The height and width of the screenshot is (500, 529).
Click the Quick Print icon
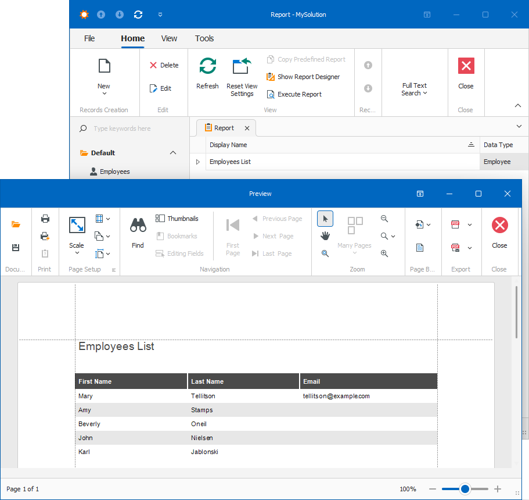pyautogui.click(x=45, y=236)
